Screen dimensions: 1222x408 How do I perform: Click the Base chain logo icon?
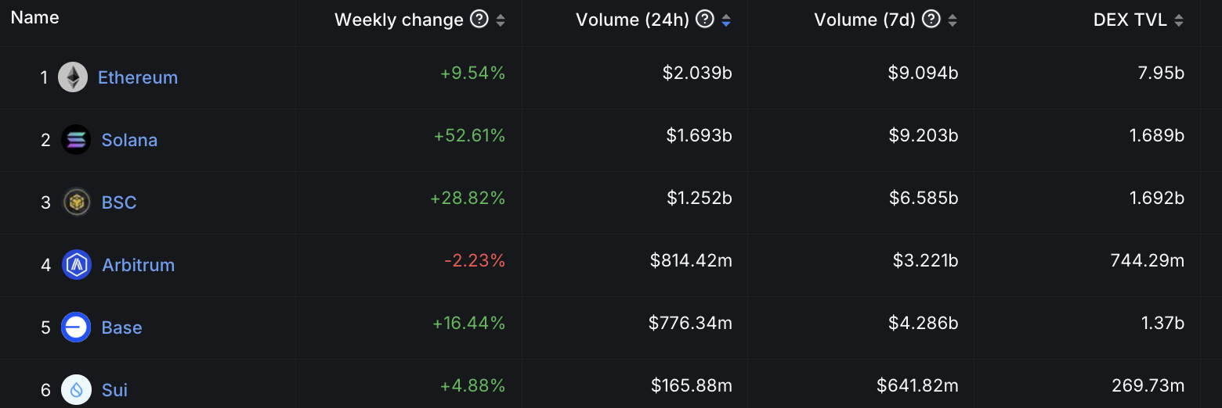[x=76, y=327]
